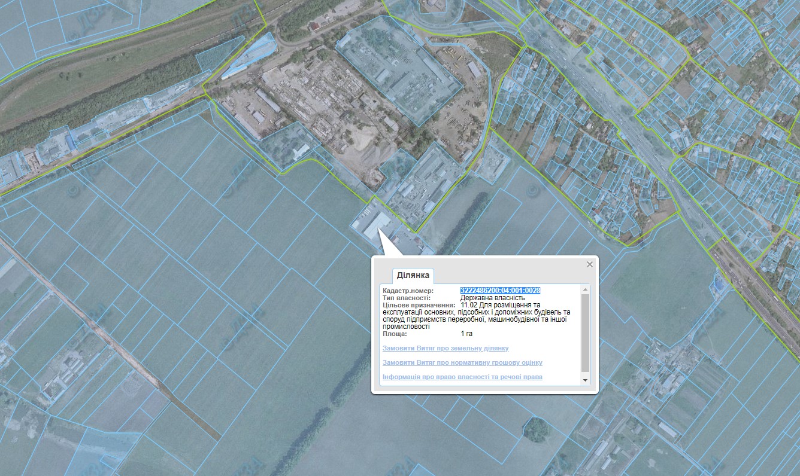The height and width of the screenshot is (476, 800).
Task: Open 'Замовити Витяг про земельну ділянку' link
Action: [446, 348]
